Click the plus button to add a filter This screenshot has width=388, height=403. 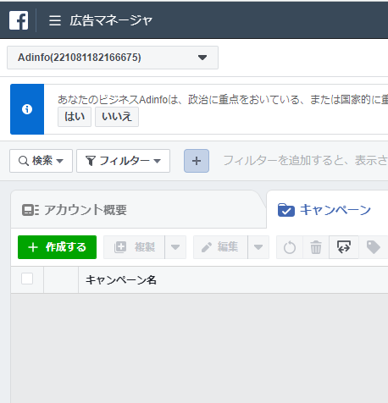coord(197,161)
